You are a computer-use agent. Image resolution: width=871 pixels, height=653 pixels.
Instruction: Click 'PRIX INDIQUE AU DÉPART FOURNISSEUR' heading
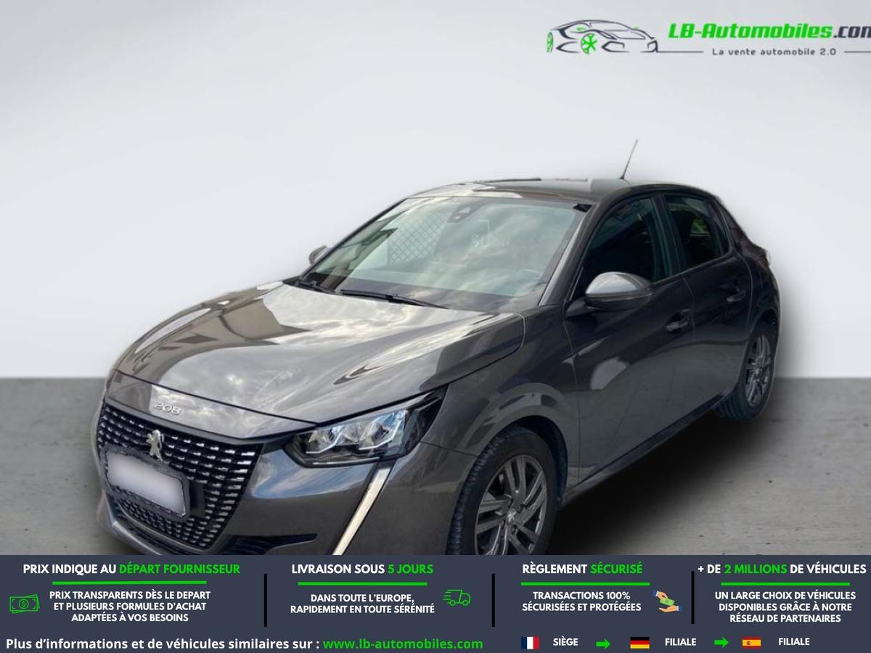[131, 570]
